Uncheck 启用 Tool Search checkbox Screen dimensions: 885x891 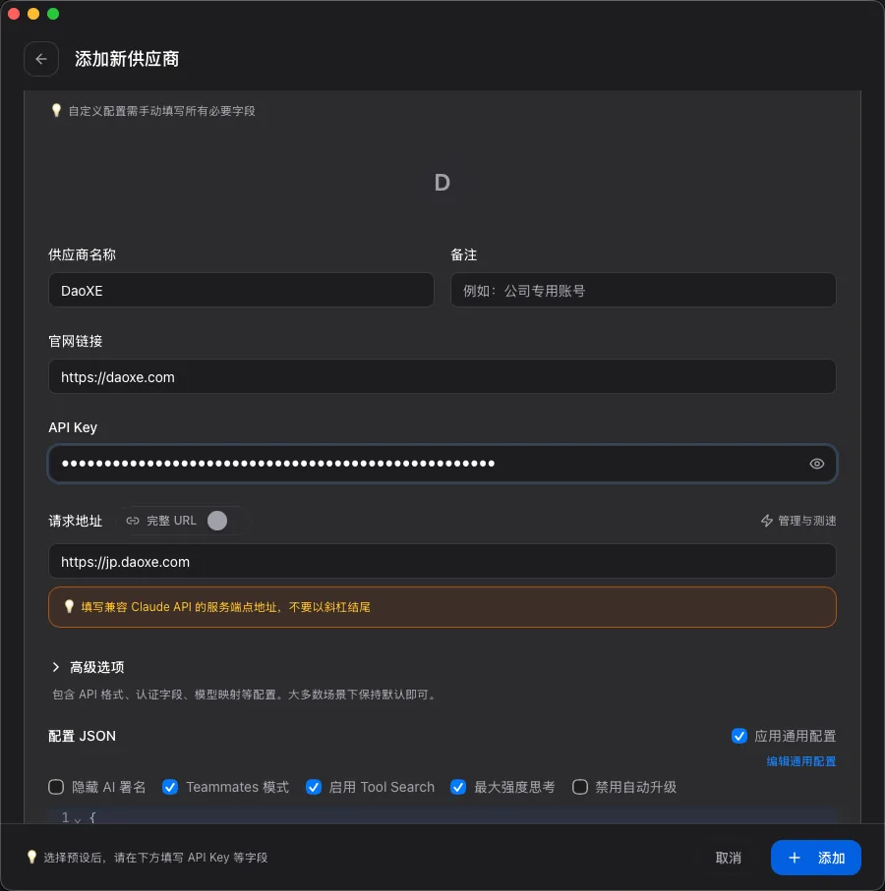pos(314,787)
